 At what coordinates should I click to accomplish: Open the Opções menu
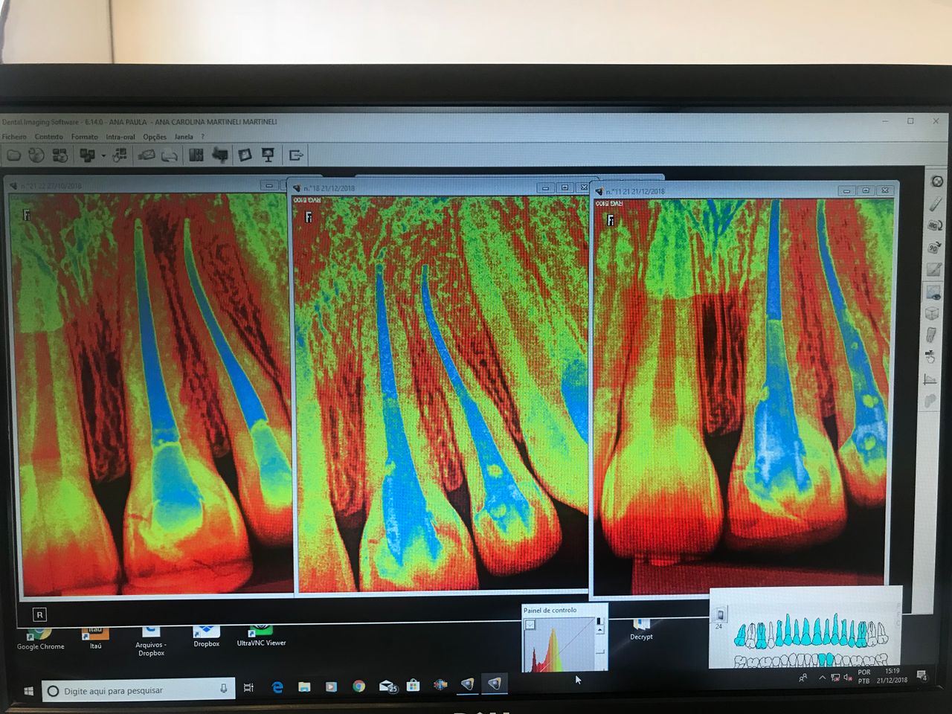tap(155, 137)
